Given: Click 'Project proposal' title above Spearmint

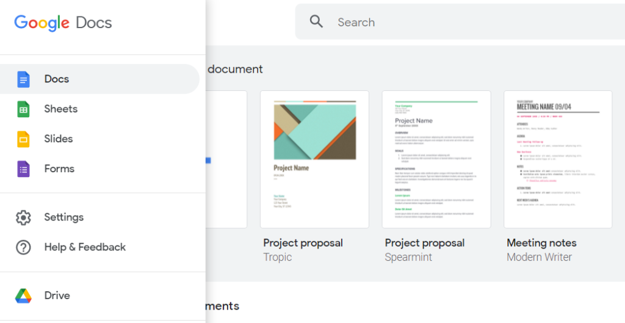Looking at the screenshot, I should point(425,243).
